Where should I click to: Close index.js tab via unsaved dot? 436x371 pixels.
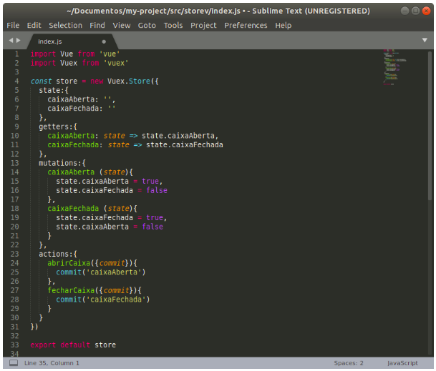[x=104, y=41]
